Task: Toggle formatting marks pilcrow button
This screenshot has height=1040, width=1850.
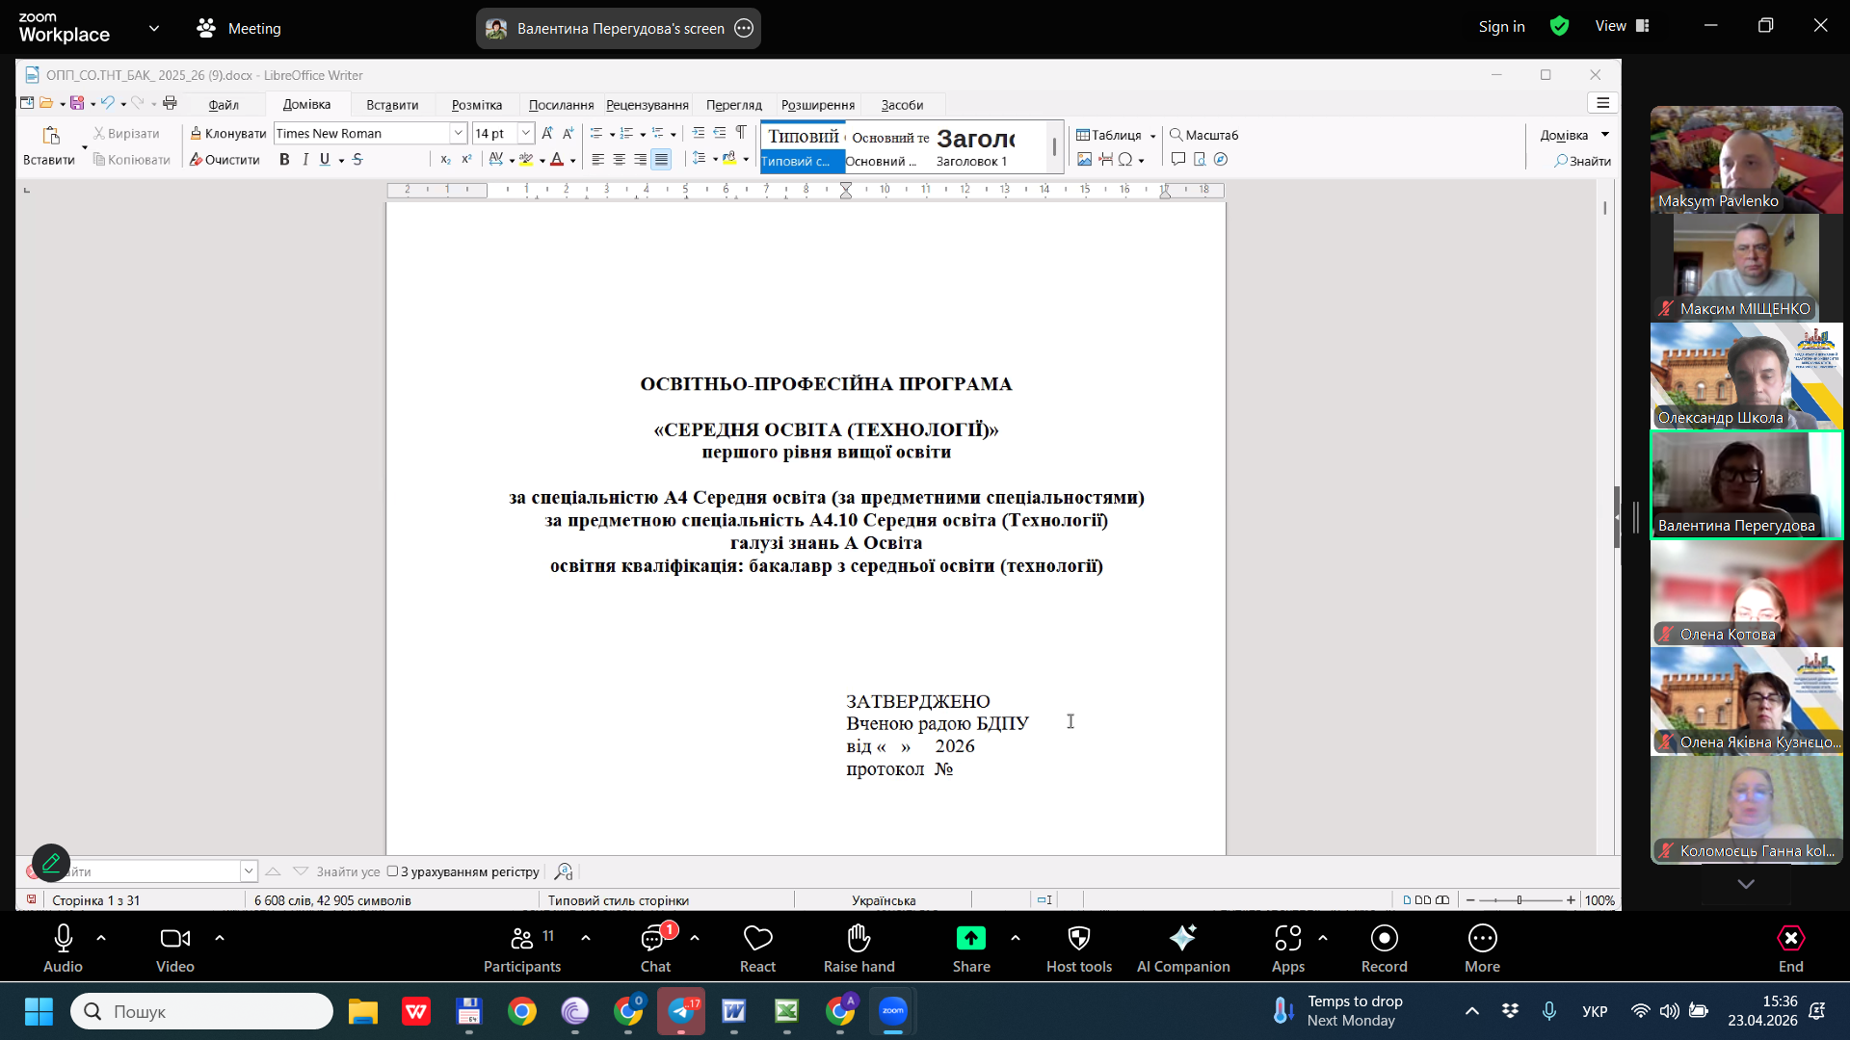Action: pyautogui.click(x=741, y=133)
